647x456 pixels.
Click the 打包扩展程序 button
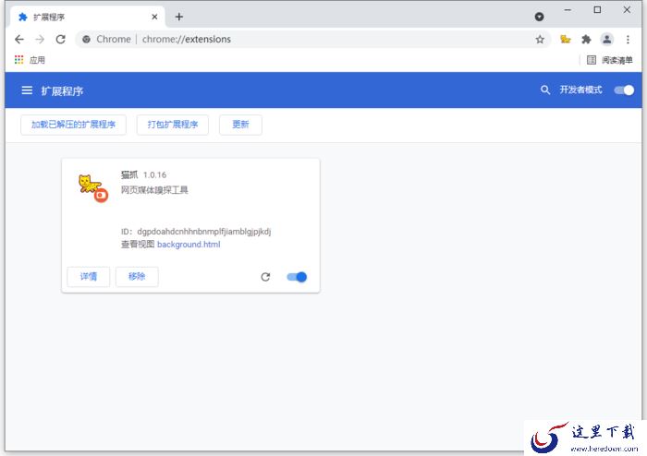click(173, 125)
